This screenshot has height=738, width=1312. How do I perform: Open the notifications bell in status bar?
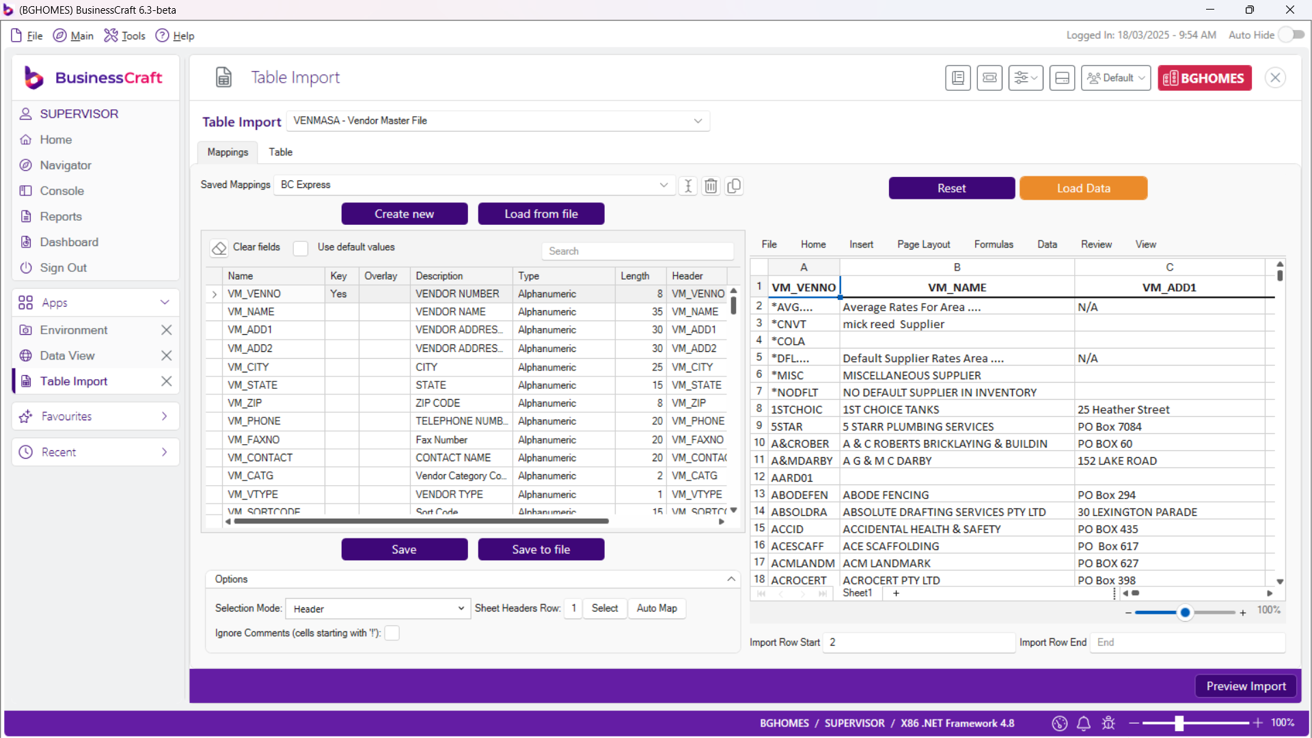pyautogui.click(x=1084, y=723)
